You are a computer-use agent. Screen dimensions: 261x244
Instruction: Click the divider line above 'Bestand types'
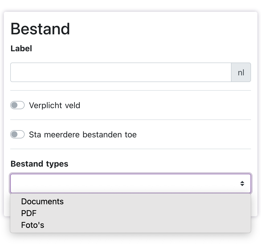130,149
